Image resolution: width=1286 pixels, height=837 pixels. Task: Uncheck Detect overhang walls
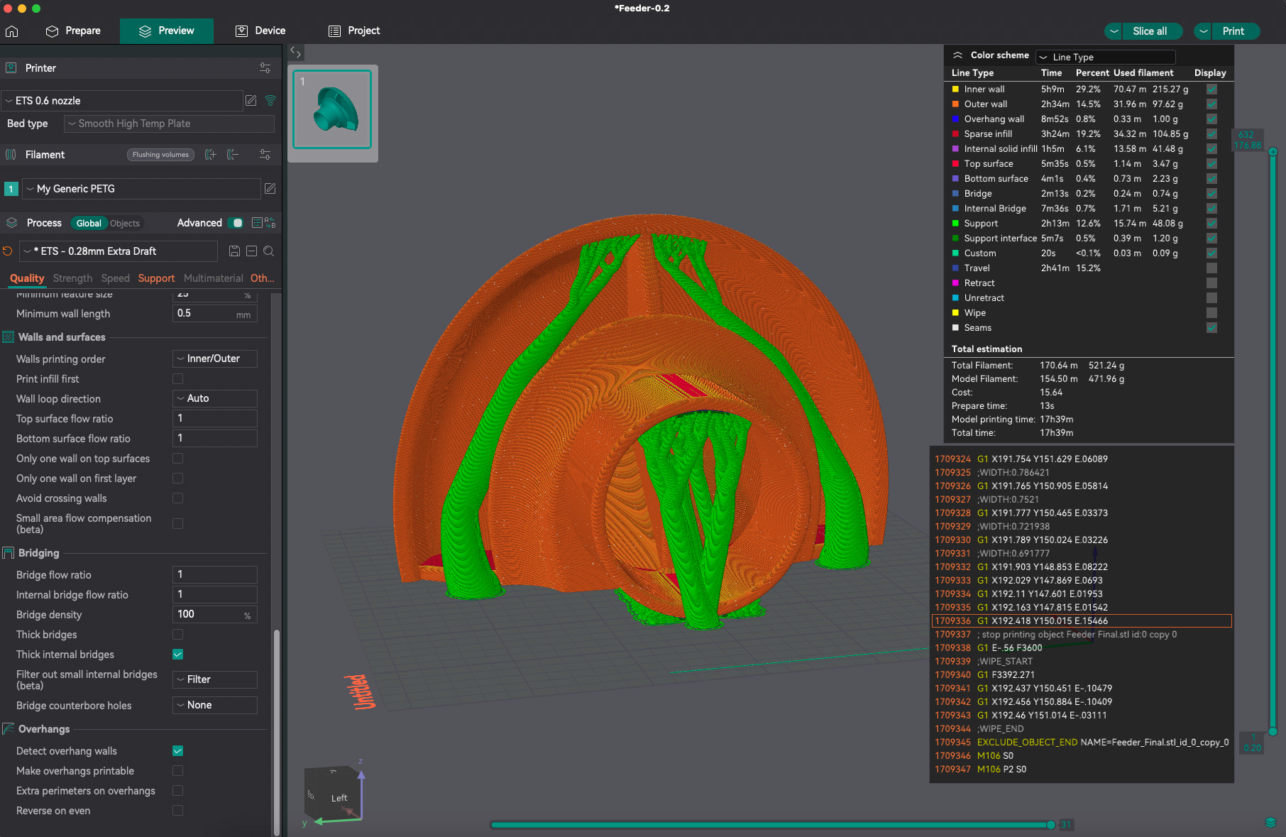[x=178, y=751]
